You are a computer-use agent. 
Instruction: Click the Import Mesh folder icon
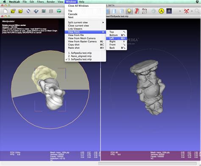coord(21,11)
